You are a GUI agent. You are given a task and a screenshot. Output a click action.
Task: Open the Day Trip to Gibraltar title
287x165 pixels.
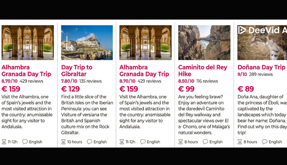[77, 71]
